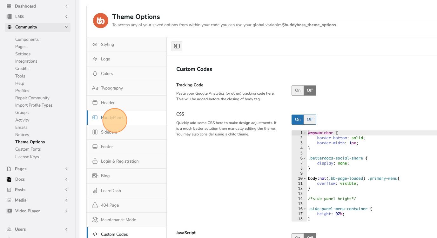Click the LMS graduation cap icon
Screen dimensions: 437x238
coord(9,16)
